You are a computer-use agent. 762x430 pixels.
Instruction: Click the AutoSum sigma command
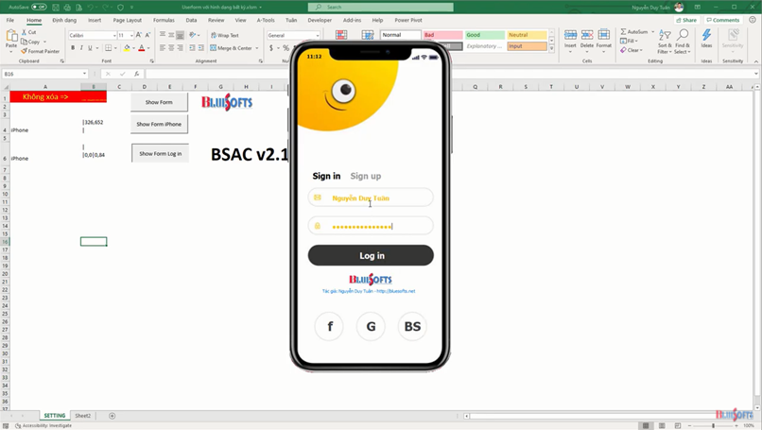tap(634, 31)
